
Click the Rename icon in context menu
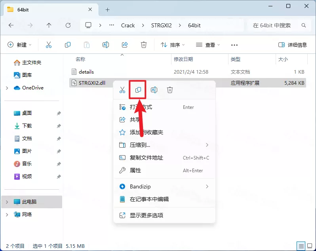(154, 90)
